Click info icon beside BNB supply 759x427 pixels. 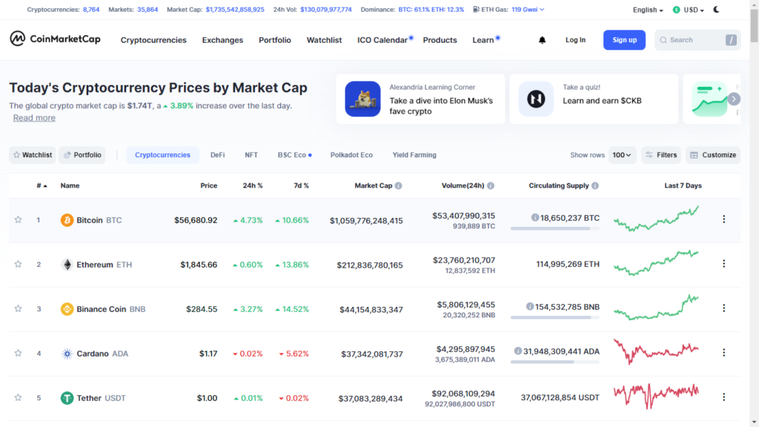[530, 306]
